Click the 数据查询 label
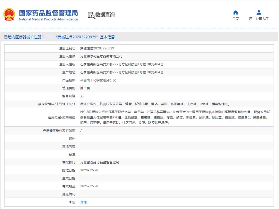Screen dimensions: 279x209 pyautogui.click(x=105, y=15)
